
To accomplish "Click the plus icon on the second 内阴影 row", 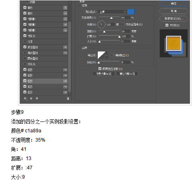I will pos(65,25).
